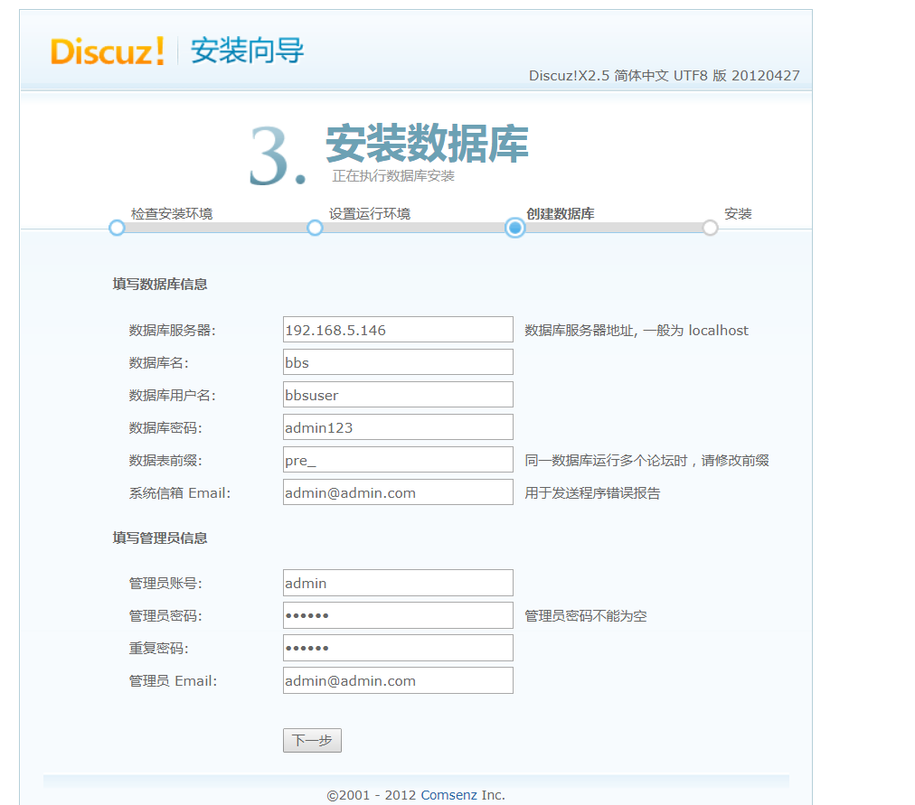This screenshot has width=915, height=805.
Task: Select the 检查安装环境 step circle marker
Action: (x=117, y=228)
